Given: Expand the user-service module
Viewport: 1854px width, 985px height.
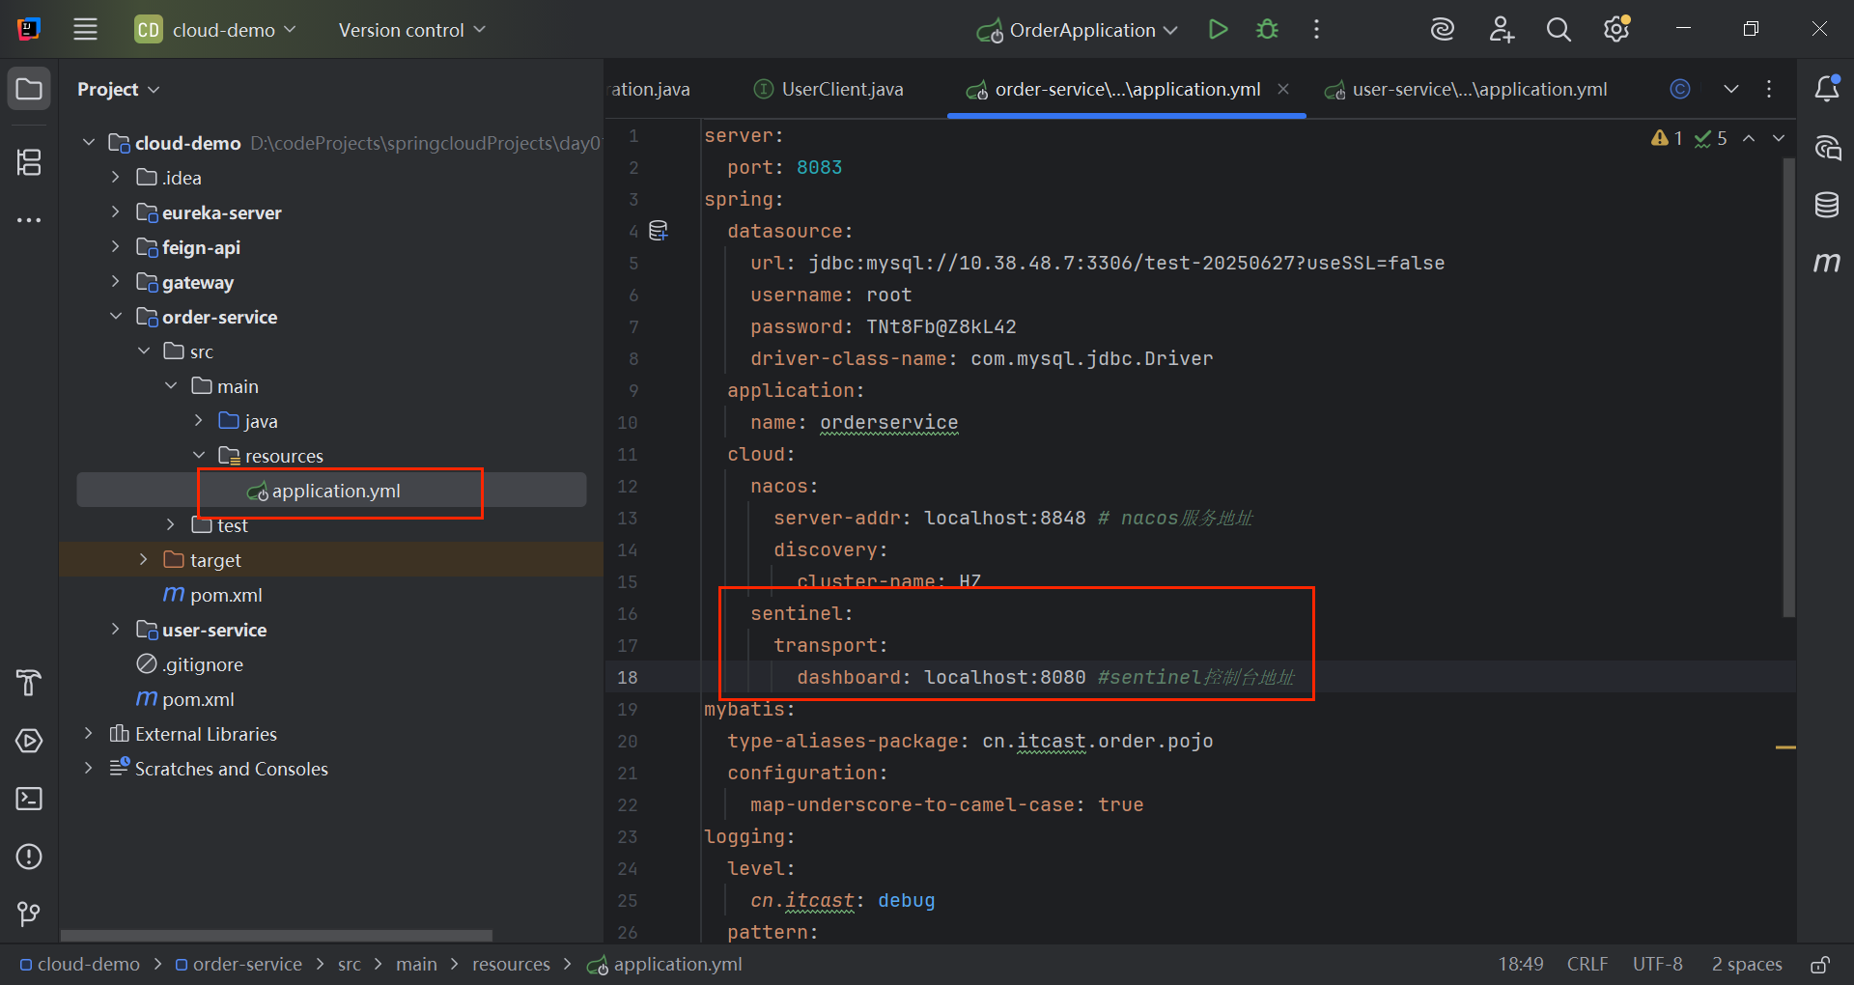Looking at the screenshot, I should point(115,629).
